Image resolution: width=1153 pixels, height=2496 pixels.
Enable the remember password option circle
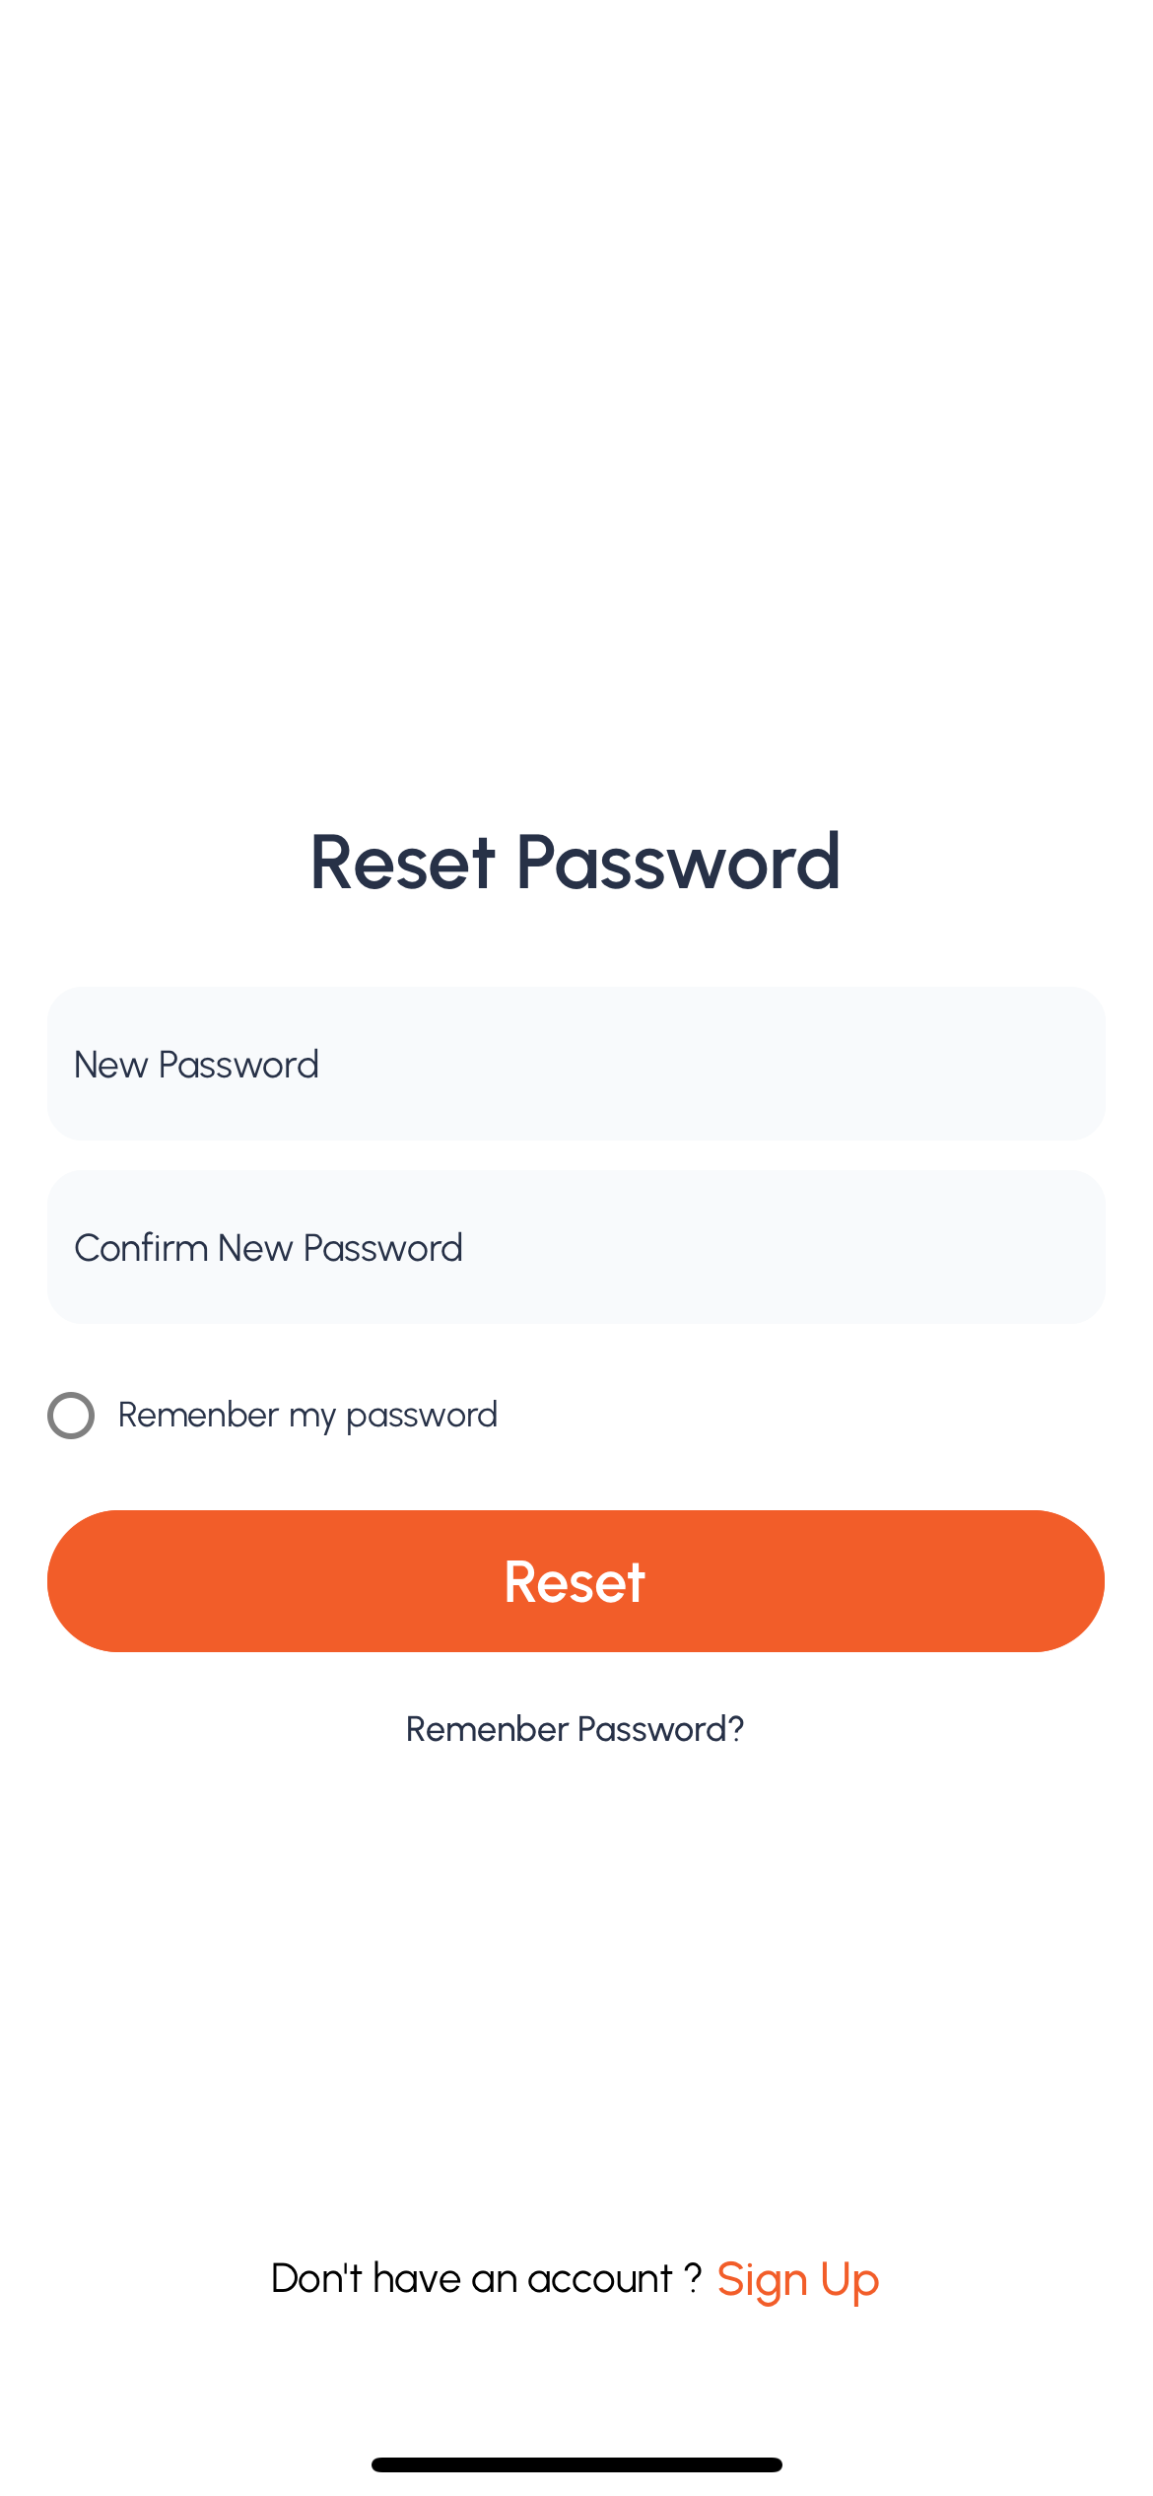(x=71, y=1416)
